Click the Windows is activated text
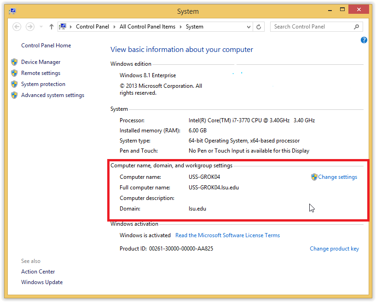Image resolution: width=376 pixels, height=302 pixels. (145, 235)
